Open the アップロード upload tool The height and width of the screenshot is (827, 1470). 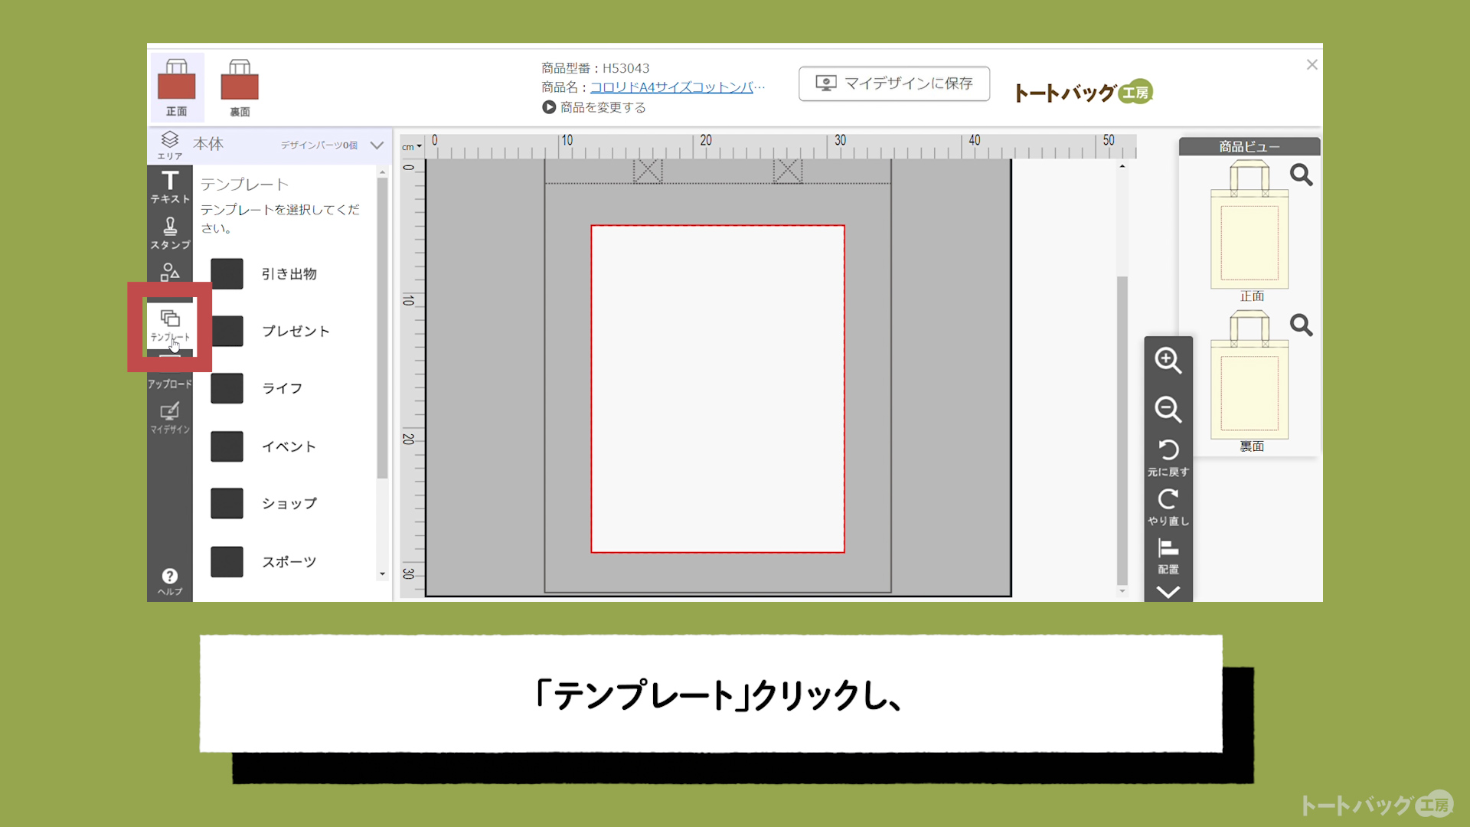[170, 383]
